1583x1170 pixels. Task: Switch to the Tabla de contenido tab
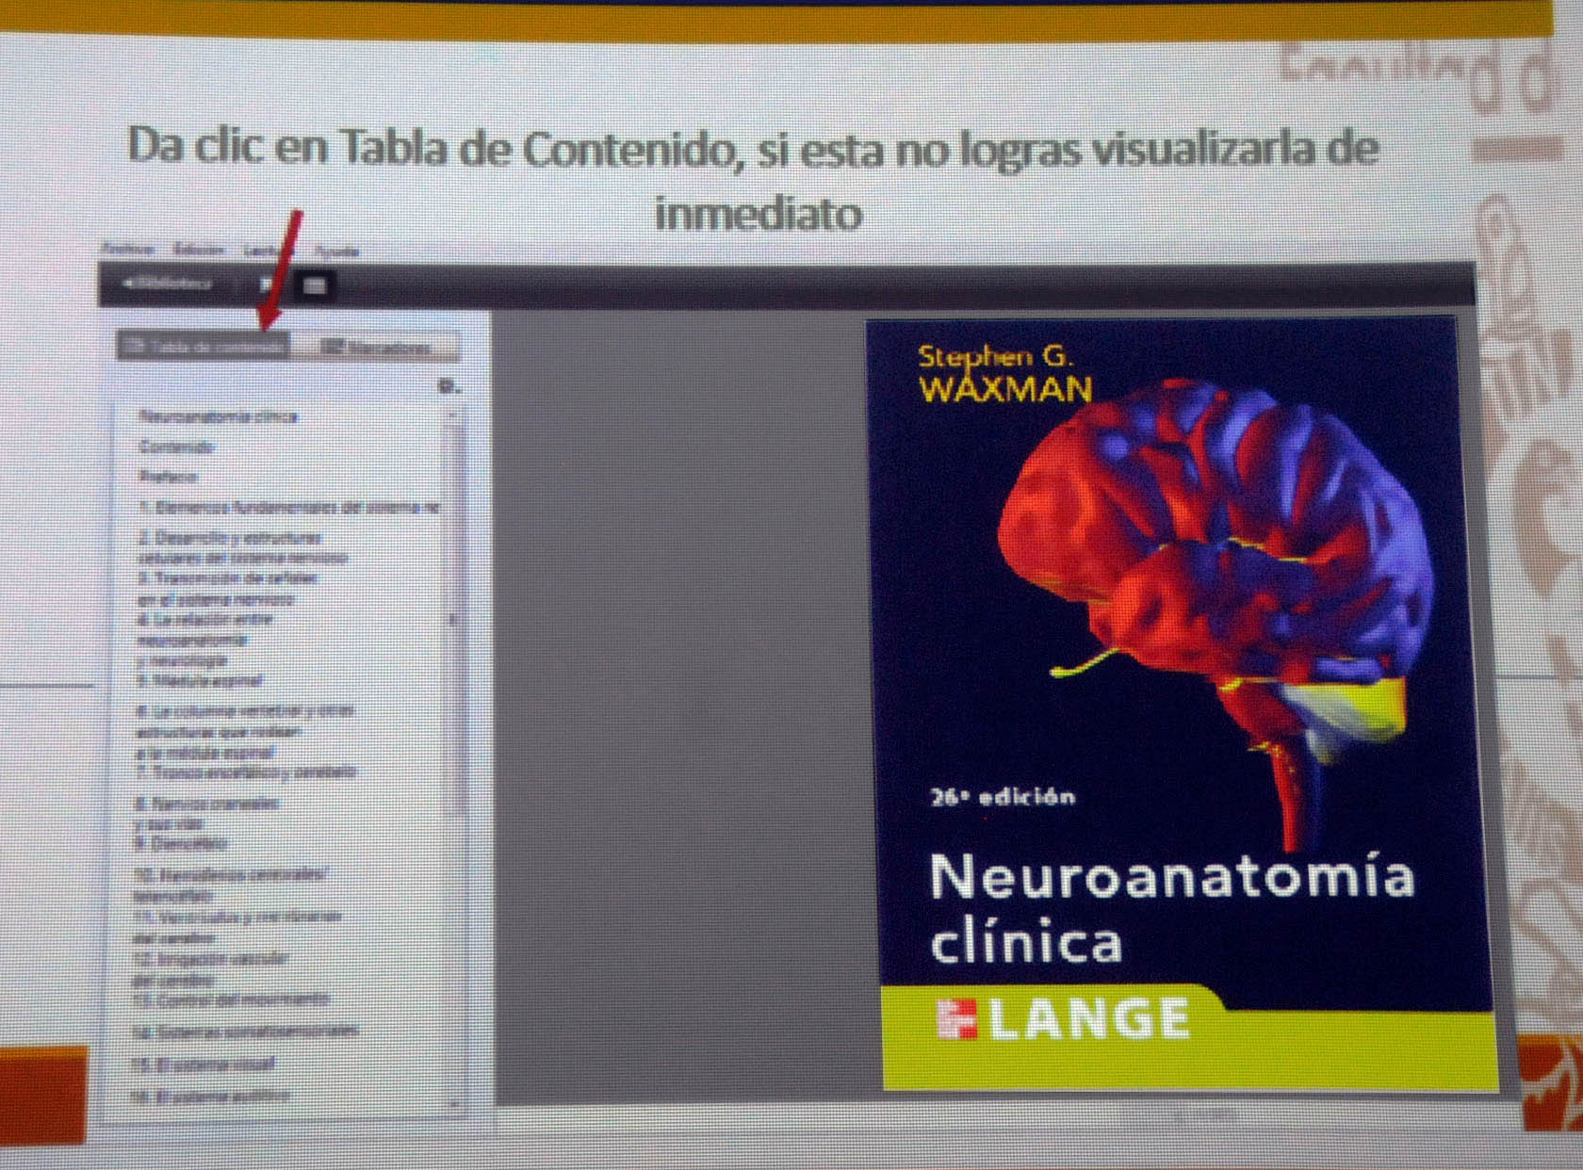click(204, 346)
